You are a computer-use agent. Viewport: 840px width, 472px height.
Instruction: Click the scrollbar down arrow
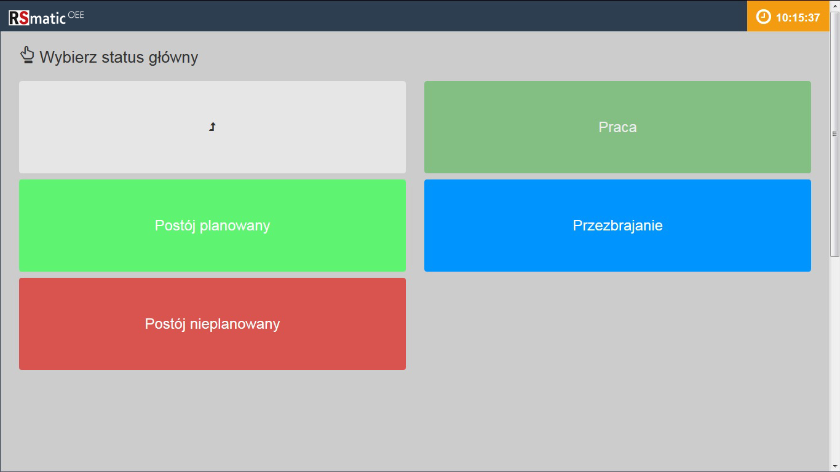click(834, 467)
